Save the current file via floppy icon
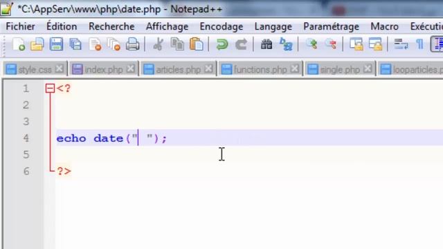Screen dimensions: 443x249 pyautogui.click(x=56, y=44)
